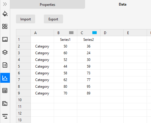This screenshot has height=123, width=151.
Task: Collapse the side panel with double chevron
Action: click(x=5, y=4)
